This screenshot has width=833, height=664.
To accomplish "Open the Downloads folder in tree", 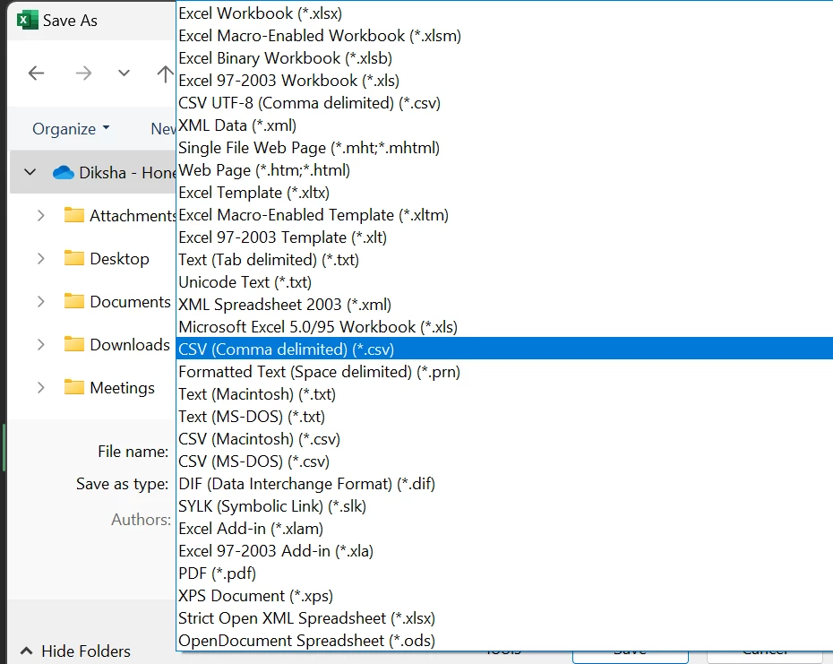I will tap(130, 344).
